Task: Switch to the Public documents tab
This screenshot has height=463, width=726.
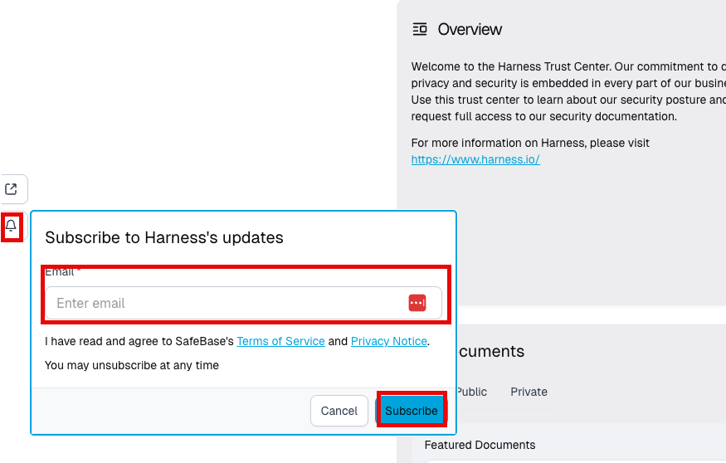Action: tap(470, 392)
